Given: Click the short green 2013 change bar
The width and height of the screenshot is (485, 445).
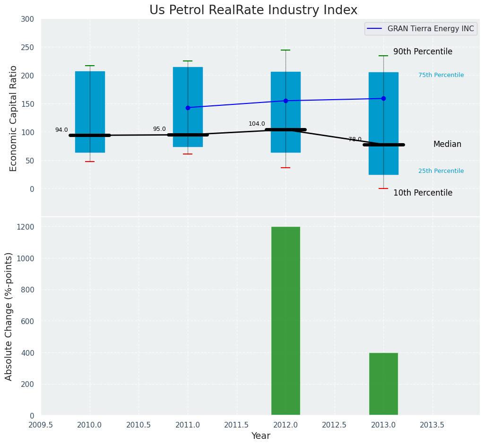Looking at the screenshot, I should pyautogui.click(x=383, y=384).
